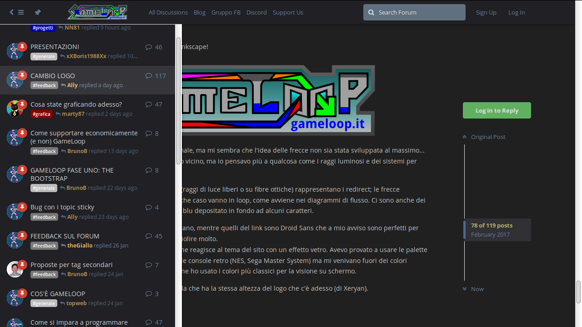Click Log In in header
Image resolution: width=582 pixels, height=327 pixels.
point(517,12)
